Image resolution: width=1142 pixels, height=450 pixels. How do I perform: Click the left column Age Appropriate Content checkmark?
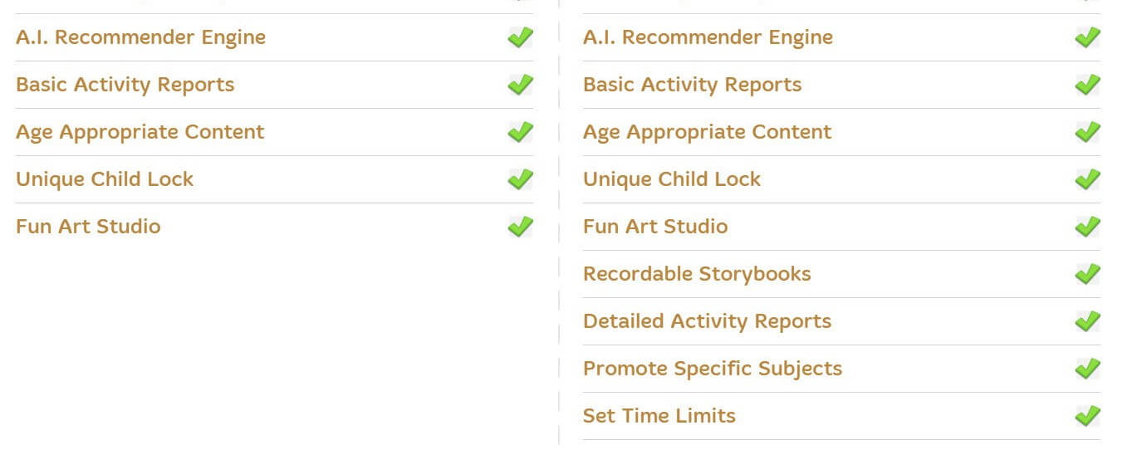(521, 132)
